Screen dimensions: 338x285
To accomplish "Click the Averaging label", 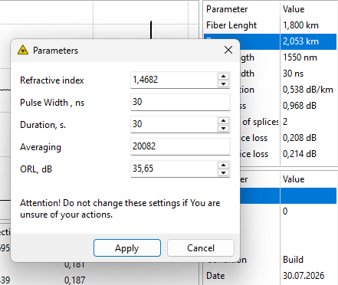I will click(41, 147).
